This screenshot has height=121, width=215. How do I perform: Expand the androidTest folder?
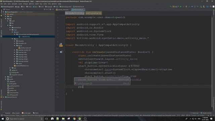10,28
